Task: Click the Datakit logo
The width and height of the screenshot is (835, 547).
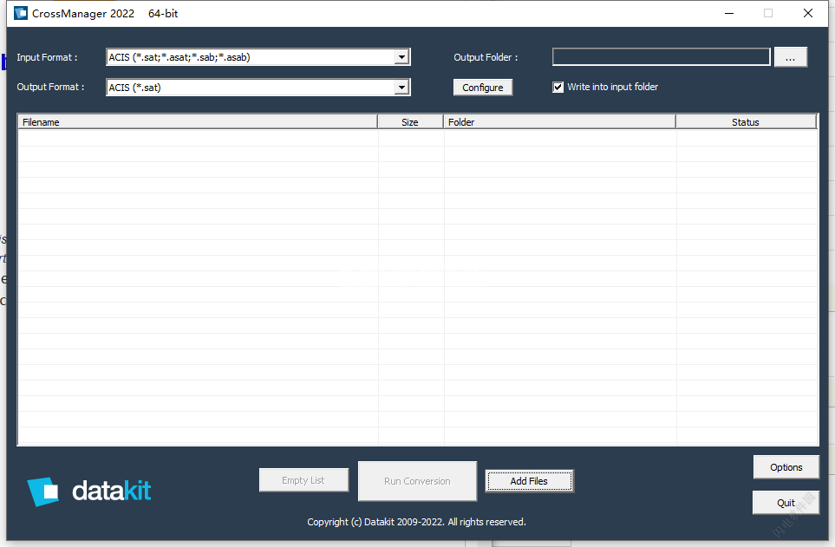Action: point(89,491)
